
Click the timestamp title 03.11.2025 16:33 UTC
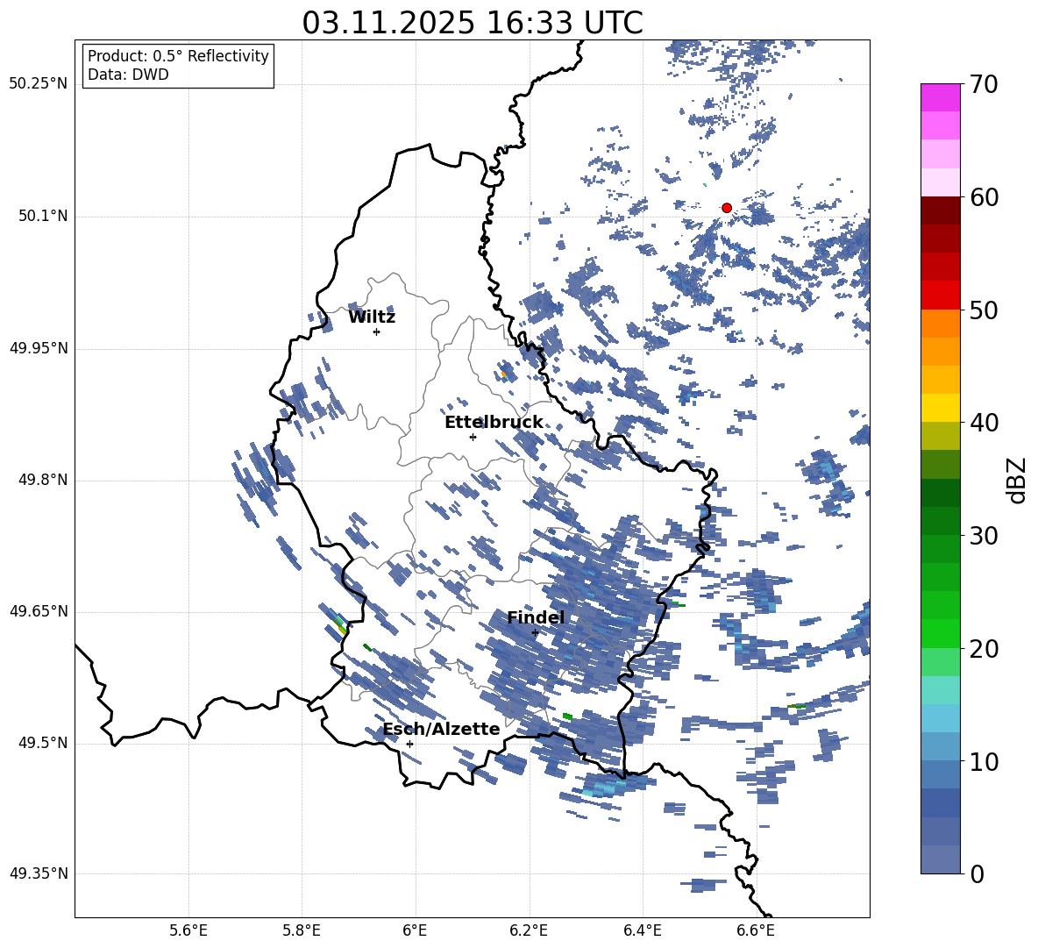472,23
